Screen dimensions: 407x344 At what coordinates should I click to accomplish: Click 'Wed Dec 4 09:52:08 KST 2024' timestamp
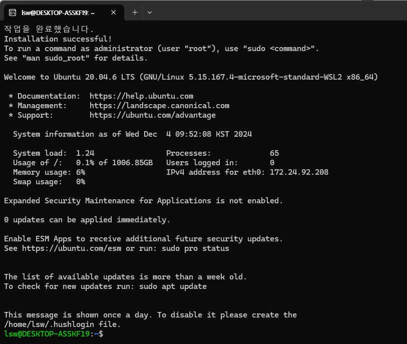(x=189, y=134)
